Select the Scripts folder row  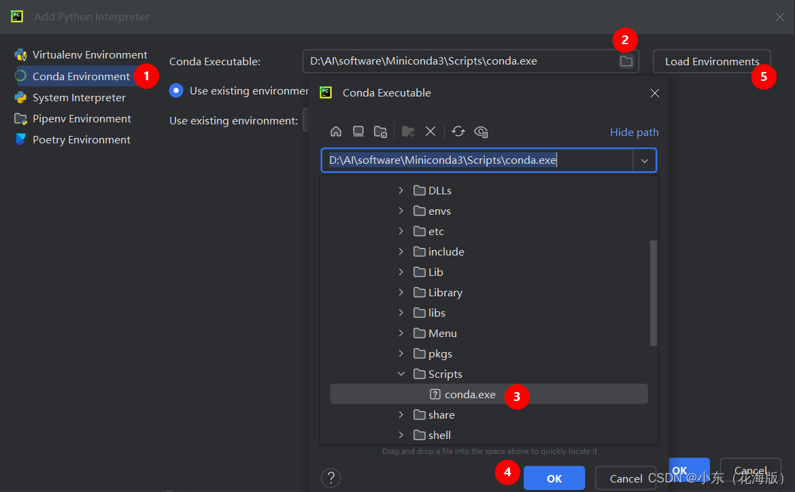click(488, 374)
